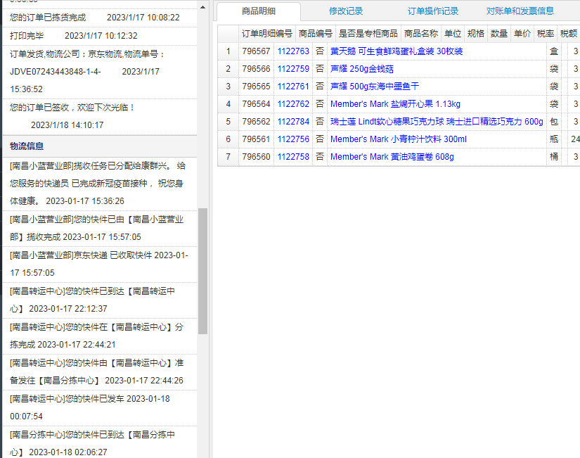Select order detail cell 796564

(256, 104)
